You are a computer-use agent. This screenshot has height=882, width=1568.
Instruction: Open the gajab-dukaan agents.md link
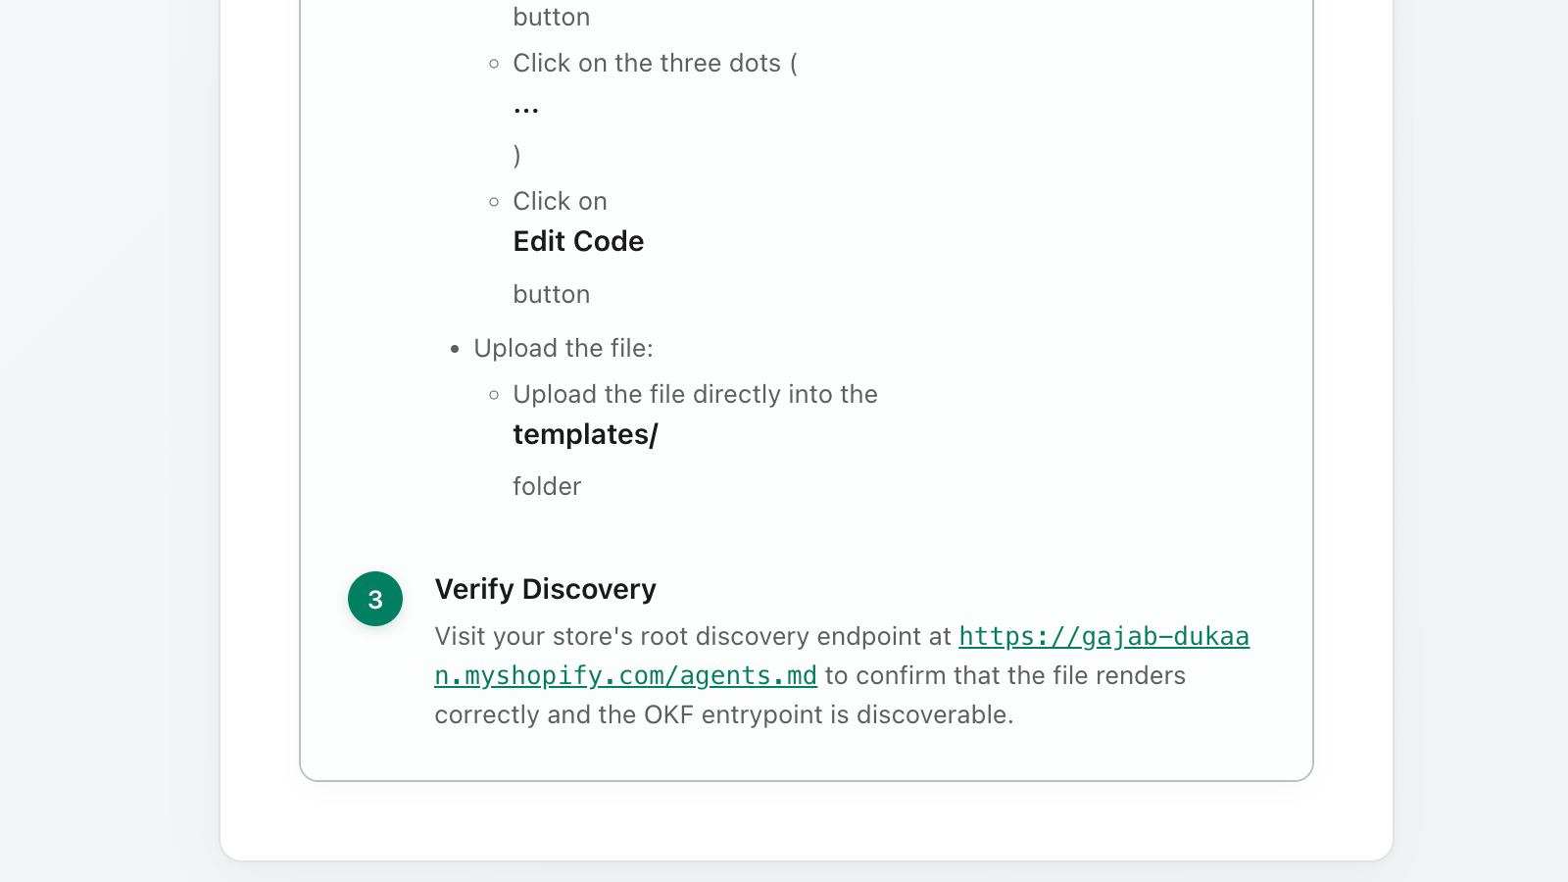pyautogui.click(x=842, y=656)
